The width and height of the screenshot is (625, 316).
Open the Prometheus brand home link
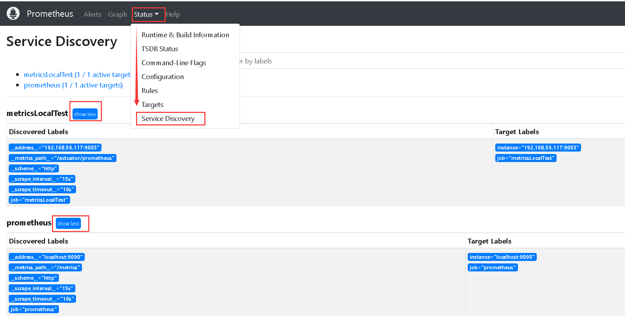point(50,14)
